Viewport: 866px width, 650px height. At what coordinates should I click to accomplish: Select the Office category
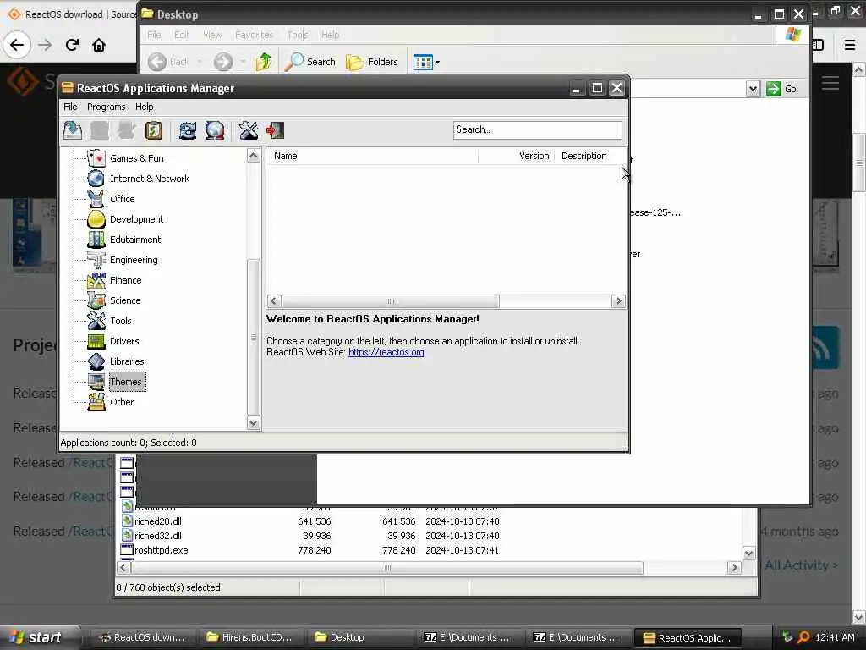[122, 199]
